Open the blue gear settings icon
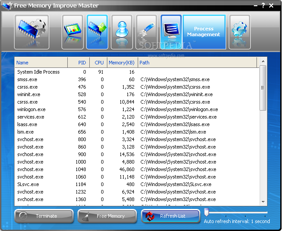Viewport: 282px width, 231px height. click(x=240, y=32)
